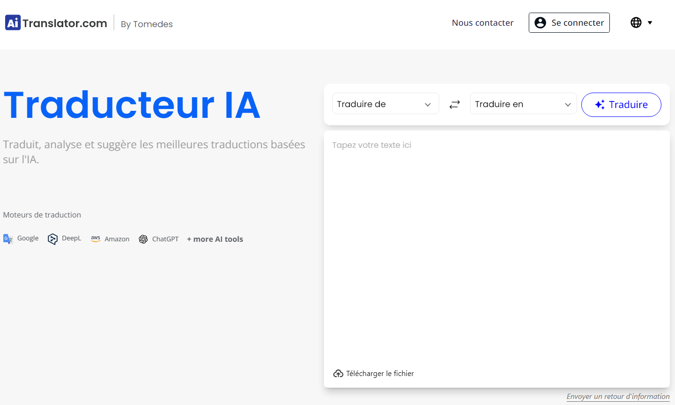675x405 pixels.
Task: Click the ChatGPT engine label
Action: 165,239
